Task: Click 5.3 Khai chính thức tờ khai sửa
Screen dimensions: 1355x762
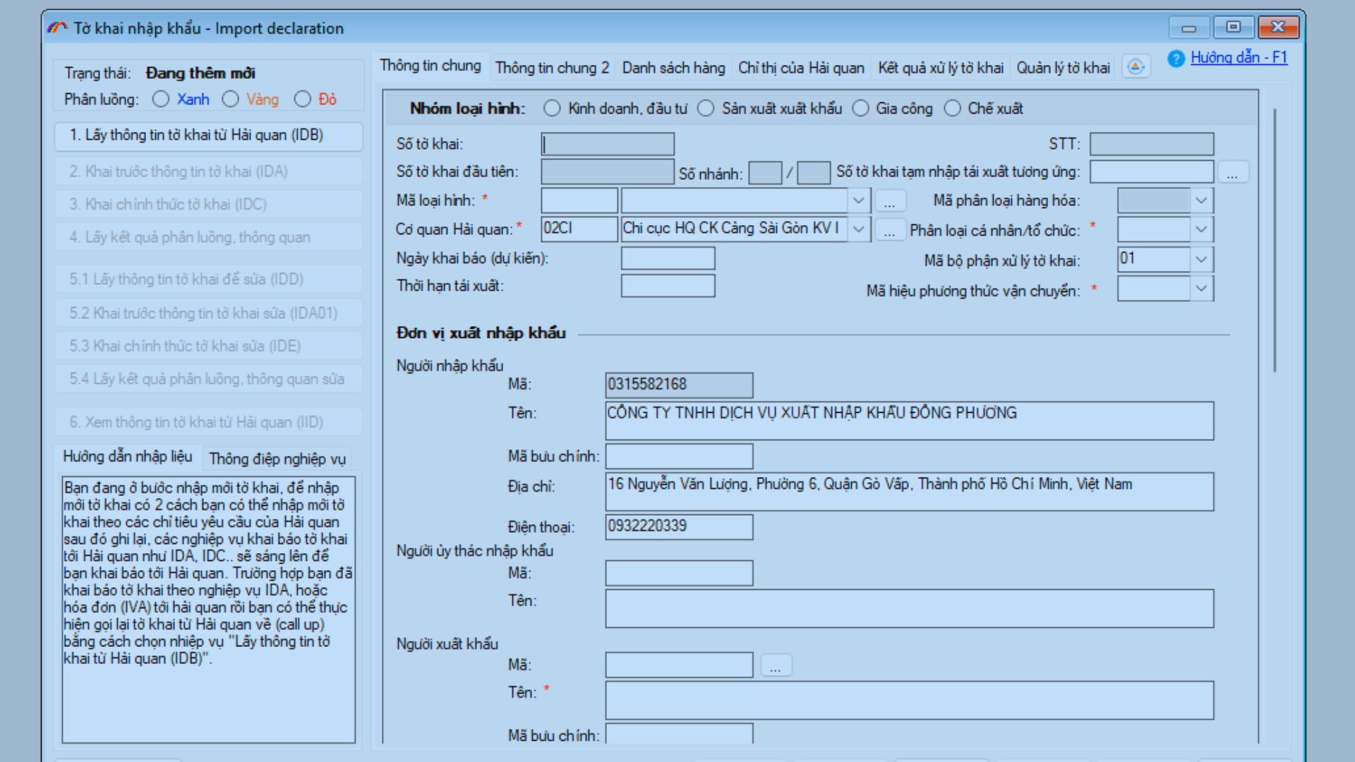Action: [209, 346]
